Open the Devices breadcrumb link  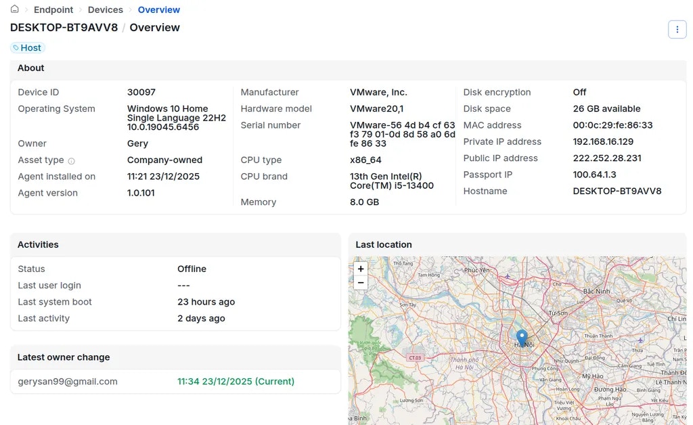point(105,9)
